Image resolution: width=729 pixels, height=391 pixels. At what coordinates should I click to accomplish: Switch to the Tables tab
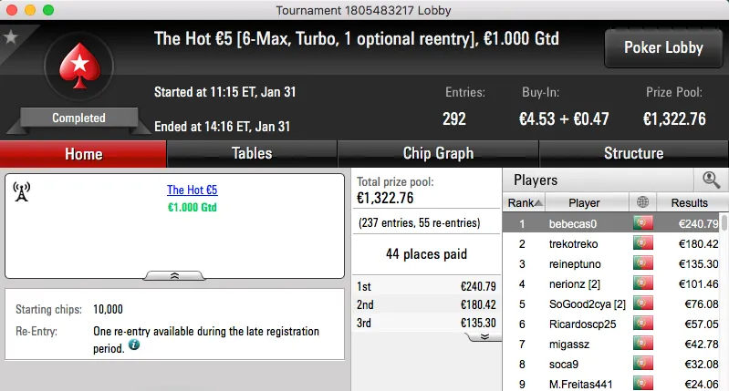point(252,153)
